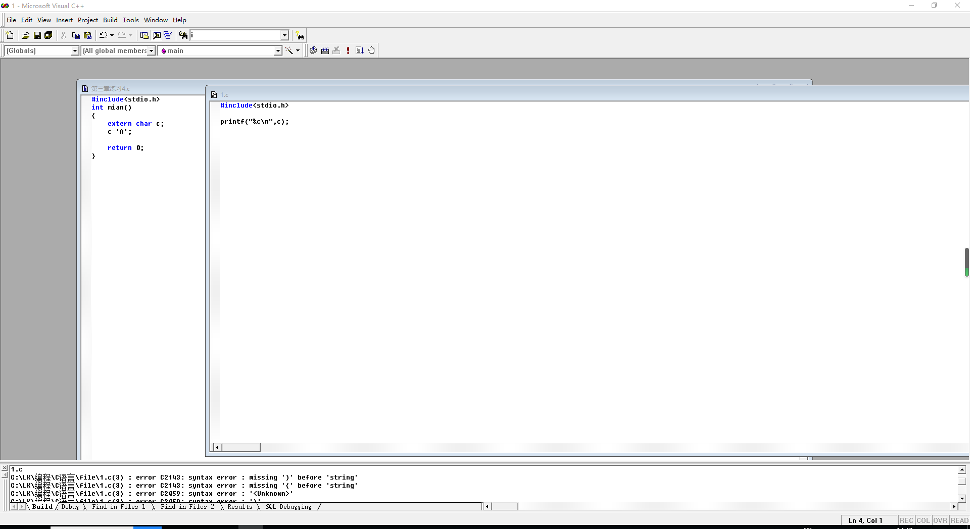The width and height of the screenshot is (970, 529).
Task: Open the File menu
Action: [x=11, y=20]
